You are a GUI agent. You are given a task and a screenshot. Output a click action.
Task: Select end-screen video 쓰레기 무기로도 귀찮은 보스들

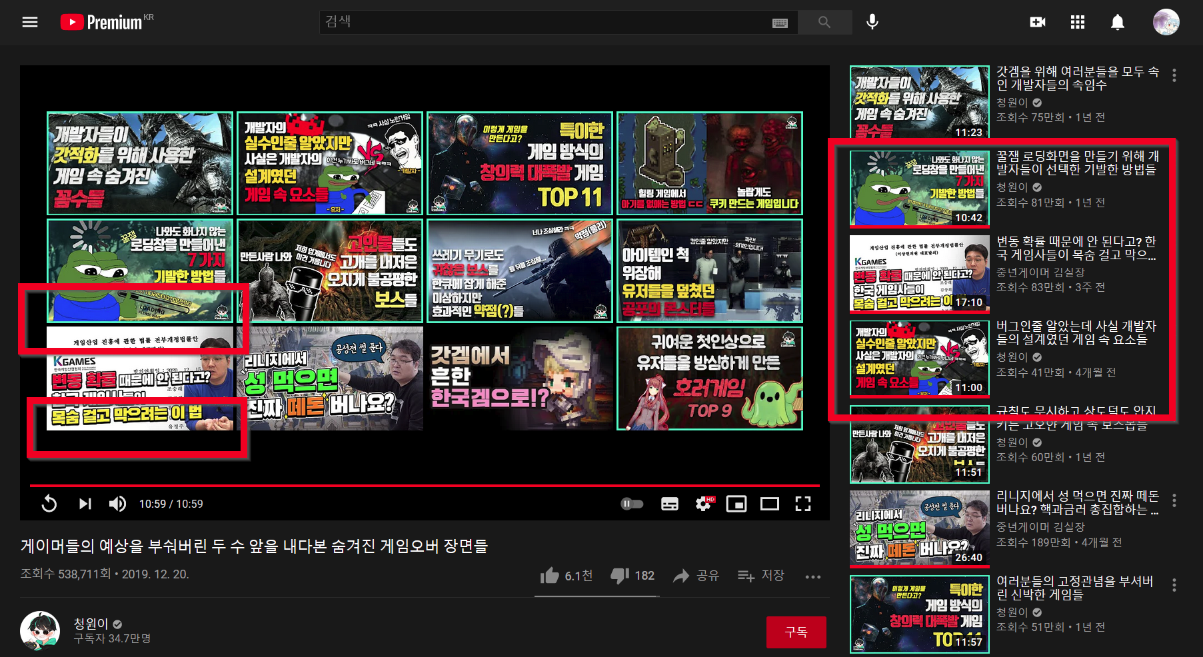tap(520, 271)
